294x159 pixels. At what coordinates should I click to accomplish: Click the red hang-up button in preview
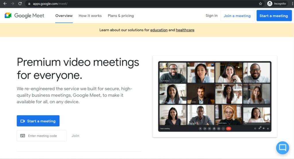click(228, 129)
